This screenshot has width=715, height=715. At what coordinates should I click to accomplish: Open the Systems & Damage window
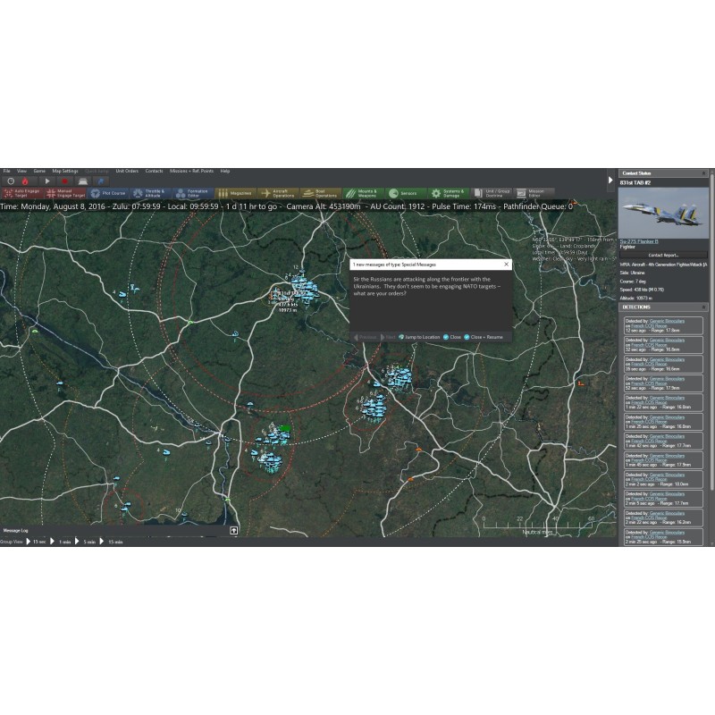coord(449,193)
